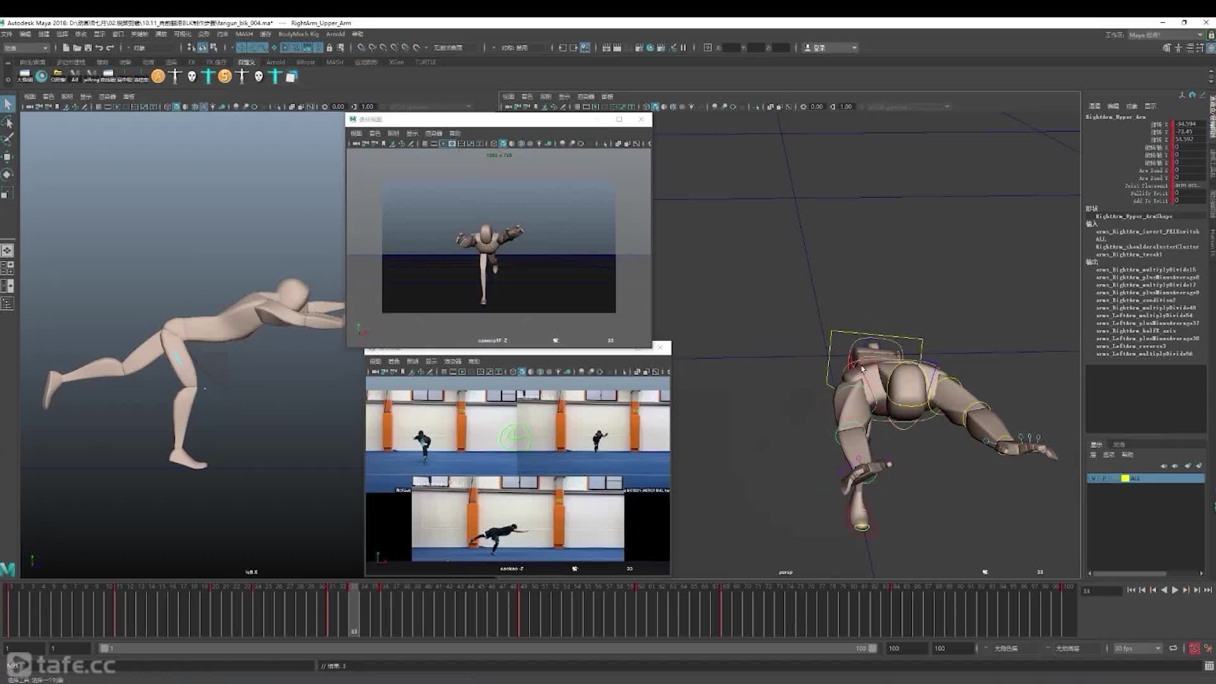Toggle the outliner panel button in the toolbox
Viewport: 1216px width, 684px height.
8,305
